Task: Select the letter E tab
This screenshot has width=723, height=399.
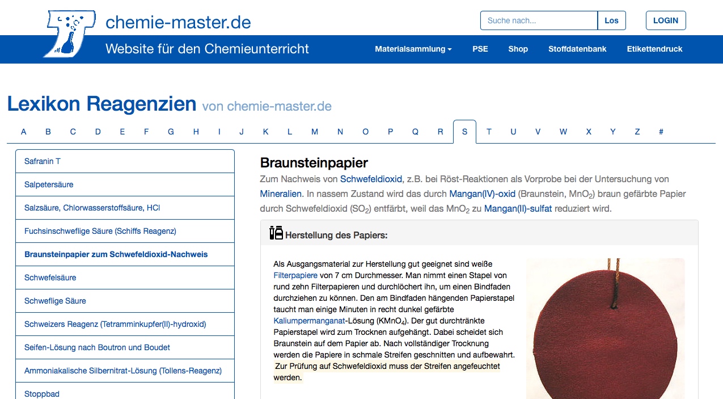Action: (x=122, y=132)
